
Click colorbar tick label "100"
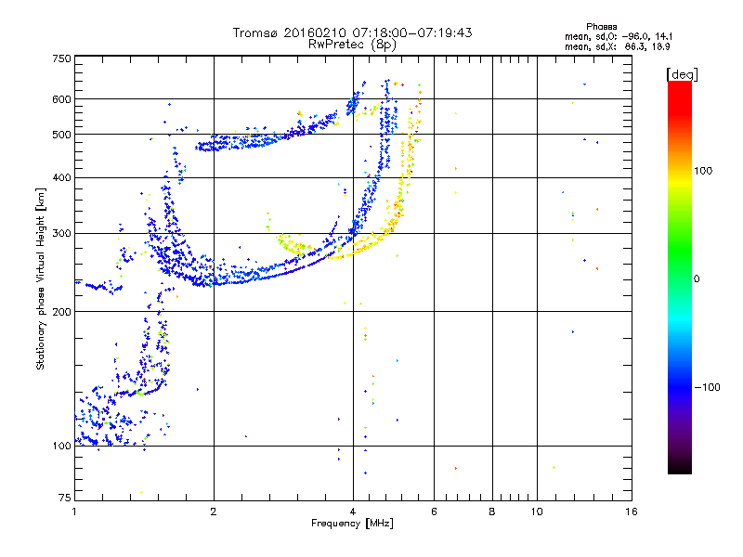(703, 171)
